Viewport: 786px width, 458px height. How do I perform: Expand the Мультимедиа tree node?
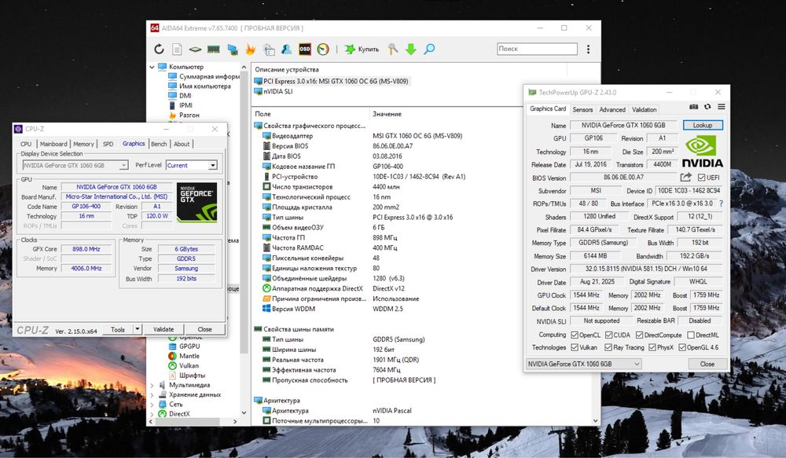tap(152, 386)
